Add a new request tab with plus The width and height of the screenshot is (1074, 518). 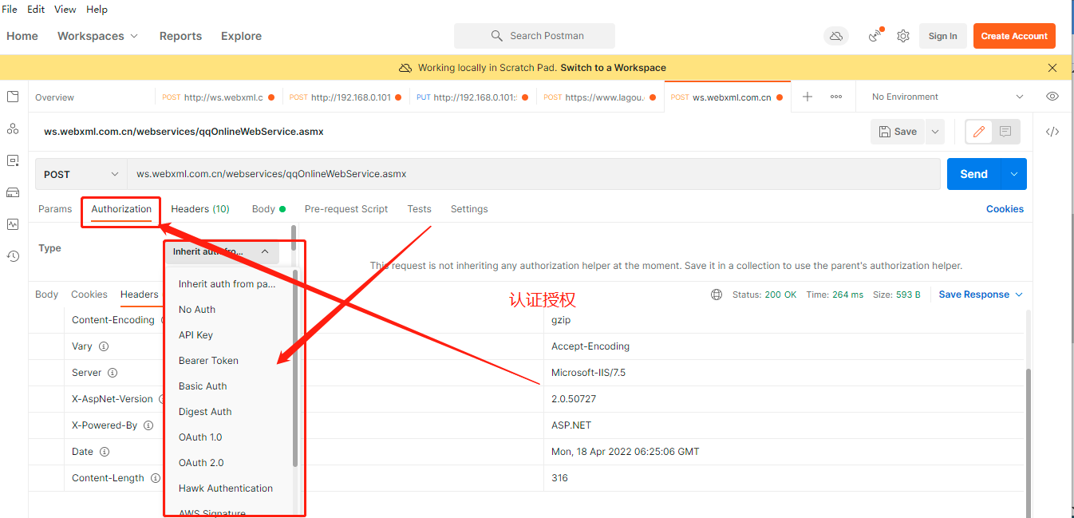coord(807,97)
